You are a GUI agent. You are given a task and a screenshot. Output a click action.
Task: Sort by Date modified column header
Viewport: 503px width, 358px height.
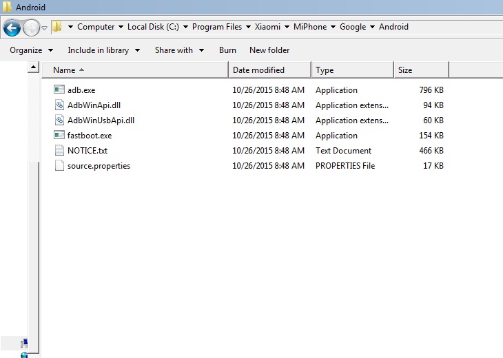(270, 70)
